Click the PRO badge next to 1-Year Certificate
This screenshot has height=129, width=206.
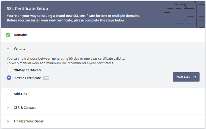(46, 78)
